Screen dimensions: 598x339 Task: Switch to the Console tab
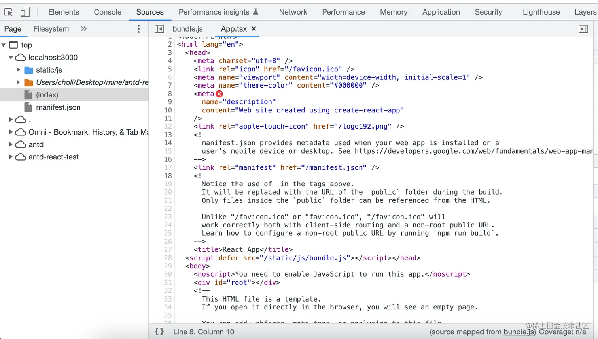108,12
